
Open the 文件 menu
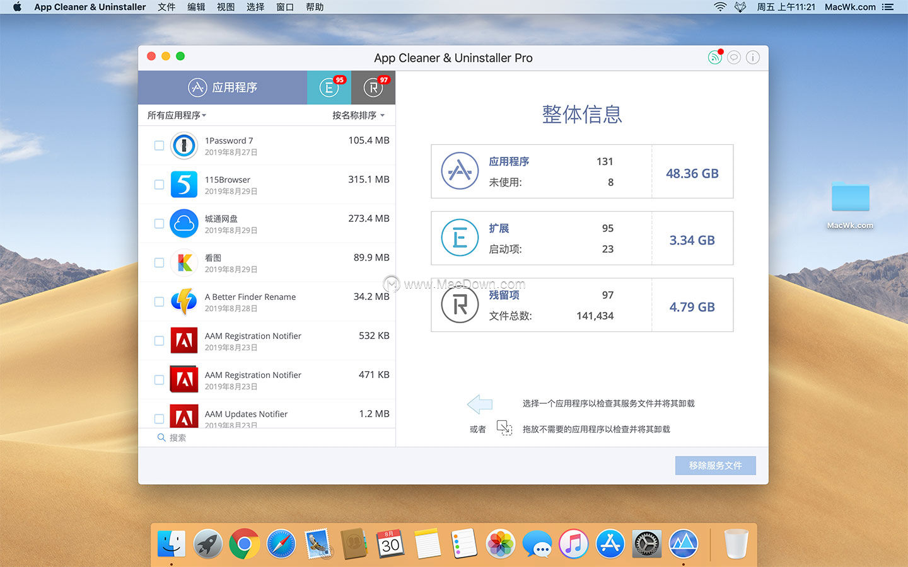166,7
